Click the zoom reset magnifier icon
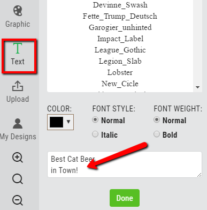The width and height of the screenshot is (207, 210). [18, 179]
